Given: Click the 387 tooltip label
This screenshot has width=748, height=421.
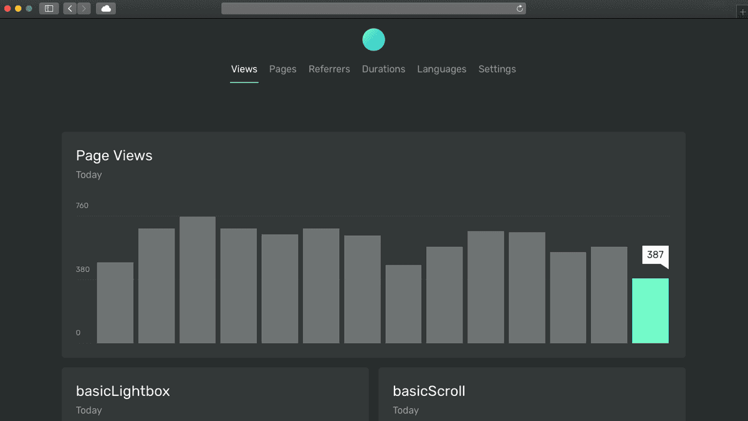Looking at the screenshot, I should pos(655,254).
